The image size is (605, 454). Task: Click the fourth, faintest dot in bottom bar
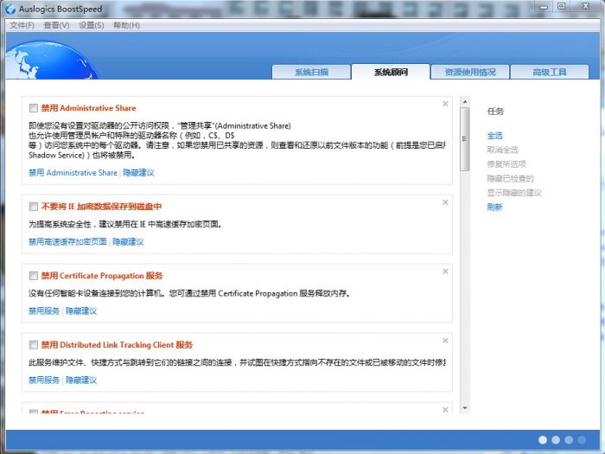pos(582,439)
